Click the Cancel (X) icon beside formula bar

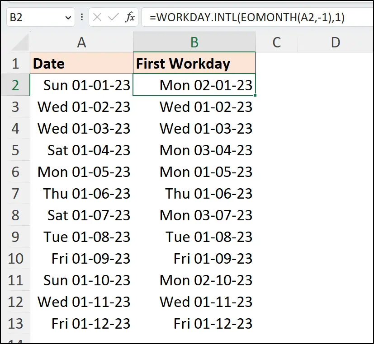pyautogui.click(x=98, y=17)
